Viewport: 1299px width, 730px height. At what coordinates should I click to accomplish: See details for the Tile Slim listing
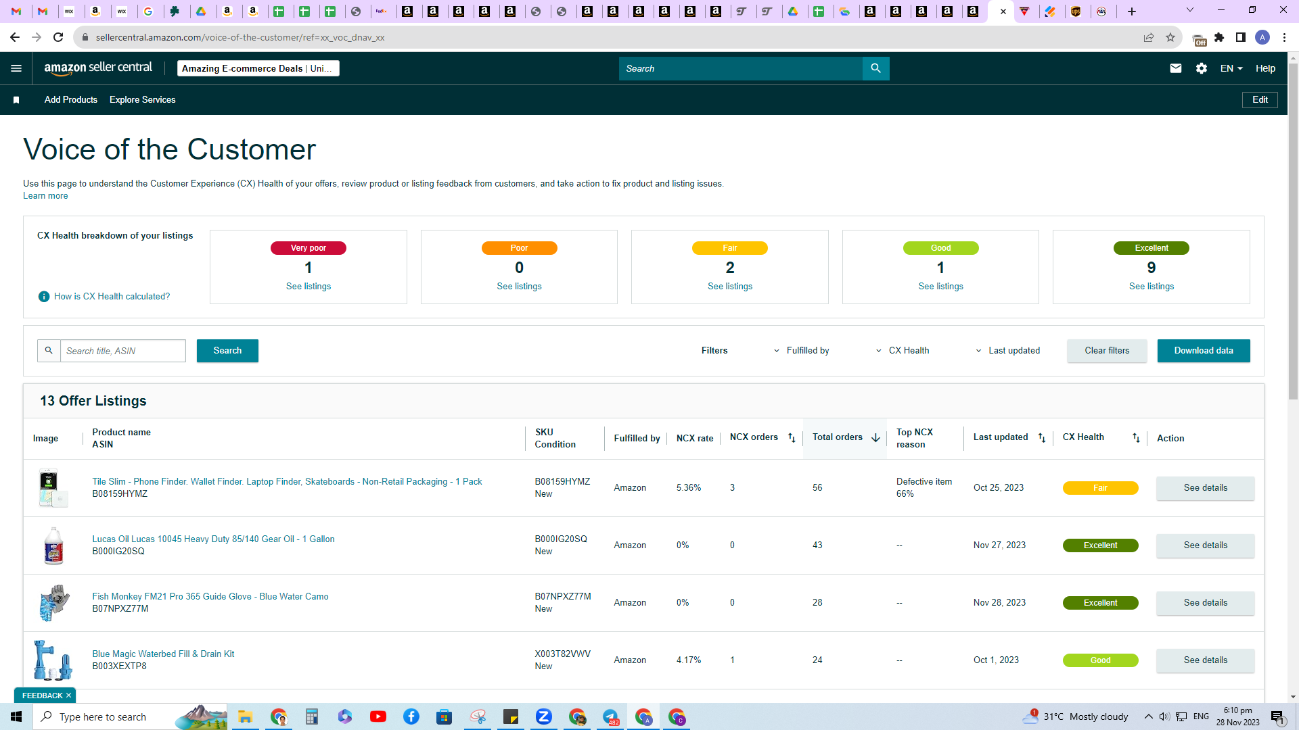1206,488
